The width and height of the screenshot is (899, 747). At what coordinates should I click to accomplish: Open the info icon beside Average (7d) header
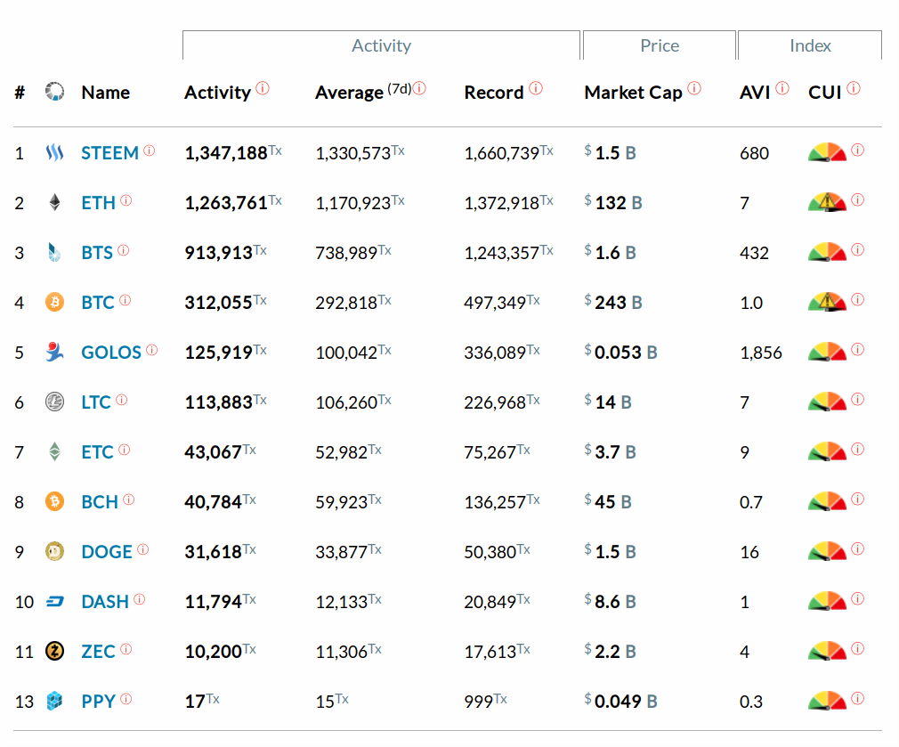420,88
